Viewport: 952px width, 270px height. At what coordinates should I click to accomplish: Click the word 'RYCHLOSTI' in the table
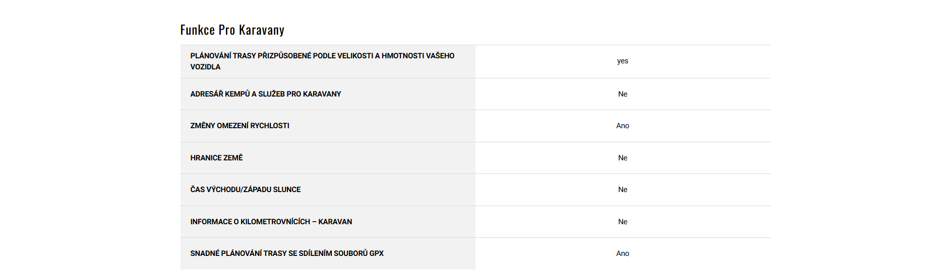click(x=269, y=126)
